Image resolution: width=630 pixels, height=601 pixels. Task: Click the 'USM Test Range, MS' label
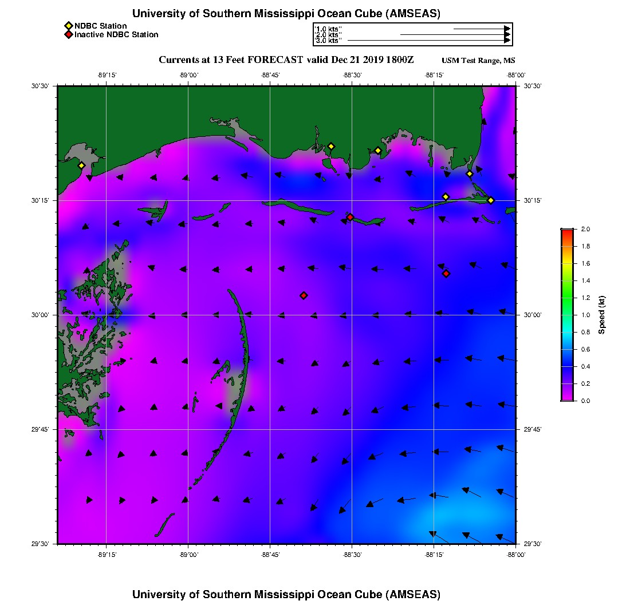(478, 61)
